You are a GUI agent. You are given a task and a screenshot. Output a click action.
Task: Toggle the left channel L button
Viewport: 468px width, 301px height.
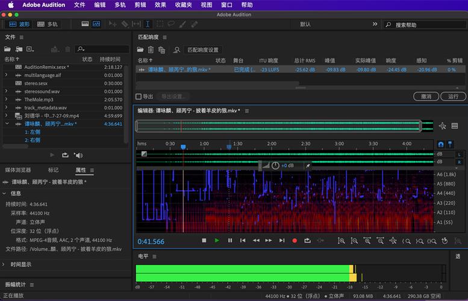pyautogui.click(x=459, y=154)
